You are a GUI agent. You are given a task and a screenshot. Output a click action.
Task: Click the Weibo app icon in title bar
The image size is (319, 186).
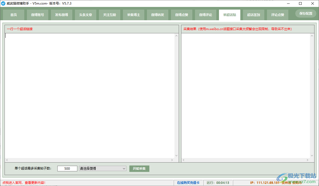click(x=3, y=3)
